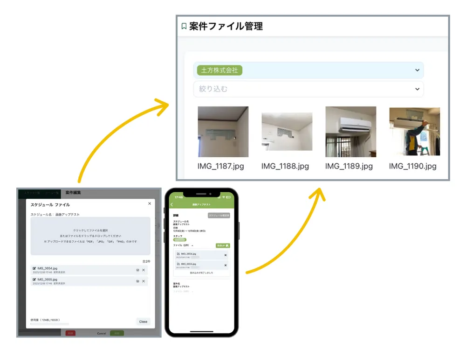Close the スケジュール ファイル dialog with X
466x350 pixels.
pos(150,203)
